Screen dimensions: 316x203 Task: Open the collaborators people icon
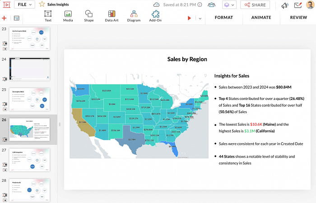[x=211, y=5]
